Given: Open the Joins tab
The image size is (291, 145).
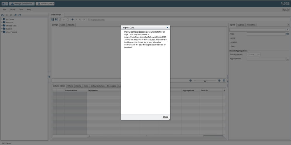Looking at the screenshot, I should [x=86, y=86].
